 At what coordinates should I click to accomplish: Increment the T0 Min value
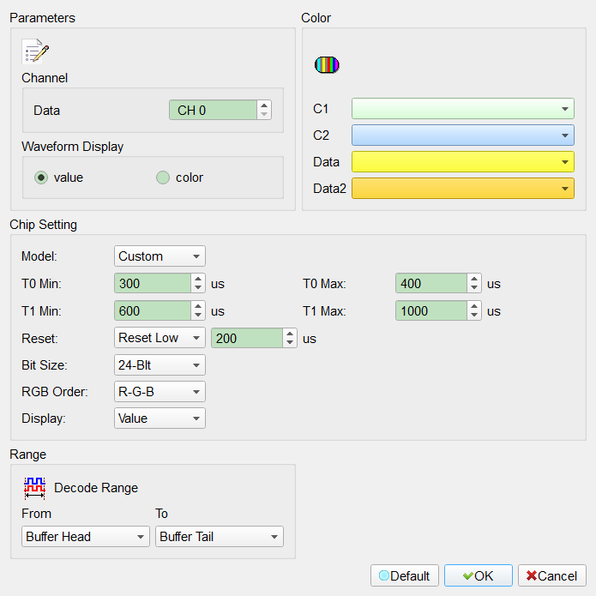point(198,279)
